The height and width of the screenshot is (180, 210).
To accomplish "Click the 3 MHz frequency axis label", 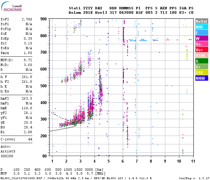I will tap(80, 161).
